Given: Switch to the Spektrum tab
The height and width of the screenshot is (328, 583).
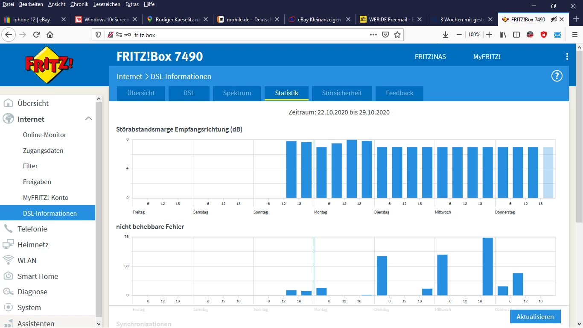Looking at the screenshot, I should [x=237, y=93].
